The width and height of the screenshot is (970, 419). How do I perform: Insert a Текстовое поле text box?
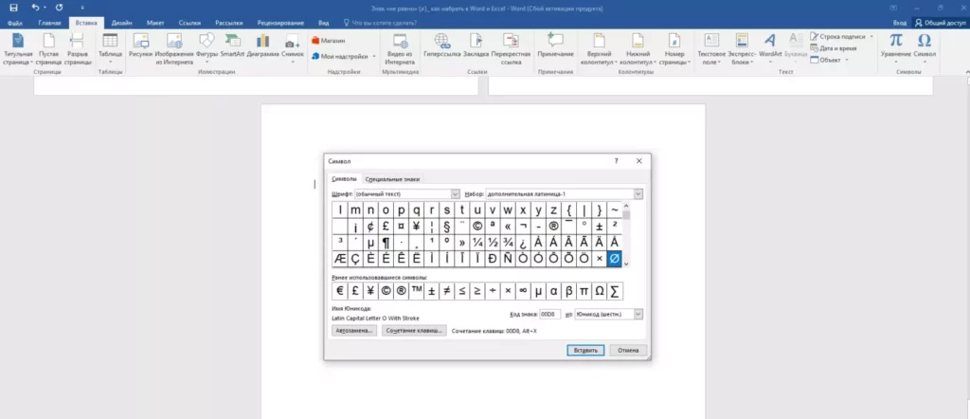click(x=711, y=49)
